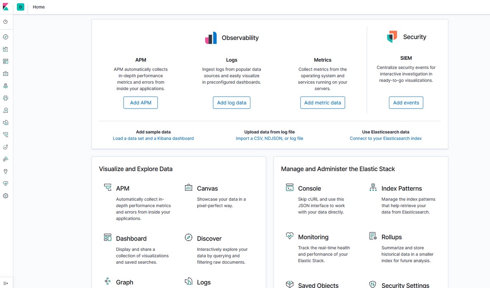Open the Monitoring card title

(x=313, y=237)
